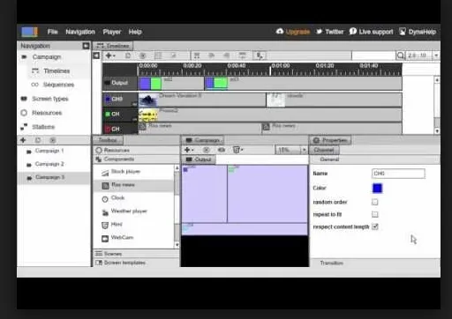This screenshot has width=452, height=319.
Task: Click the 0:00:40 mark on timeline ruler
Action: 236,65
